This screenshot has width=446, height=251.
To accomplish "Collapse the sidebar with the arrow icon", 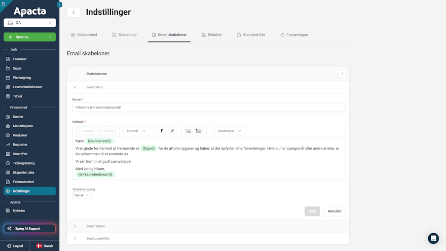I will 59,5.
